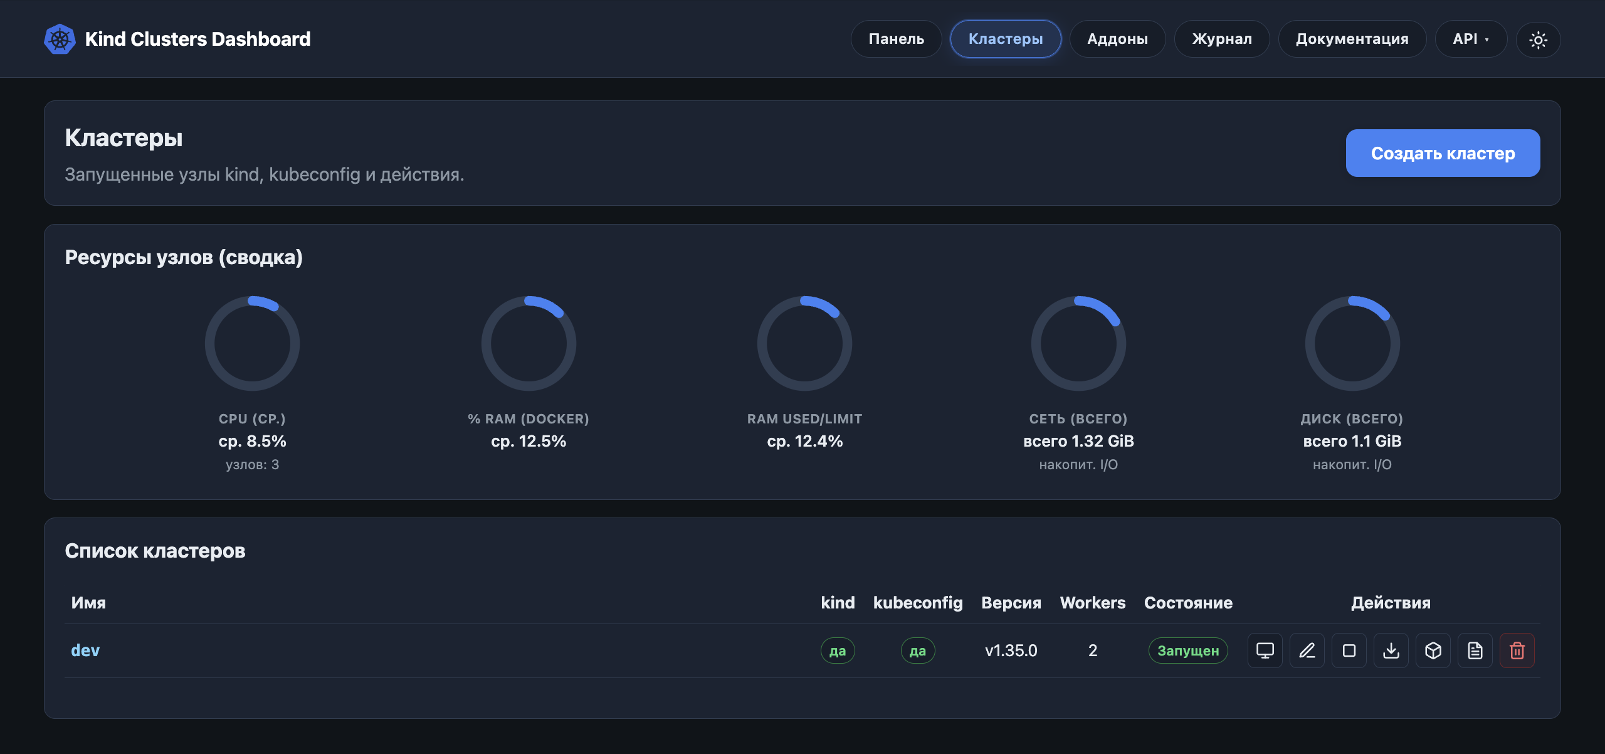
Task: Click the 'ср. 12.4%' value
Action: (x=804, y=441)
